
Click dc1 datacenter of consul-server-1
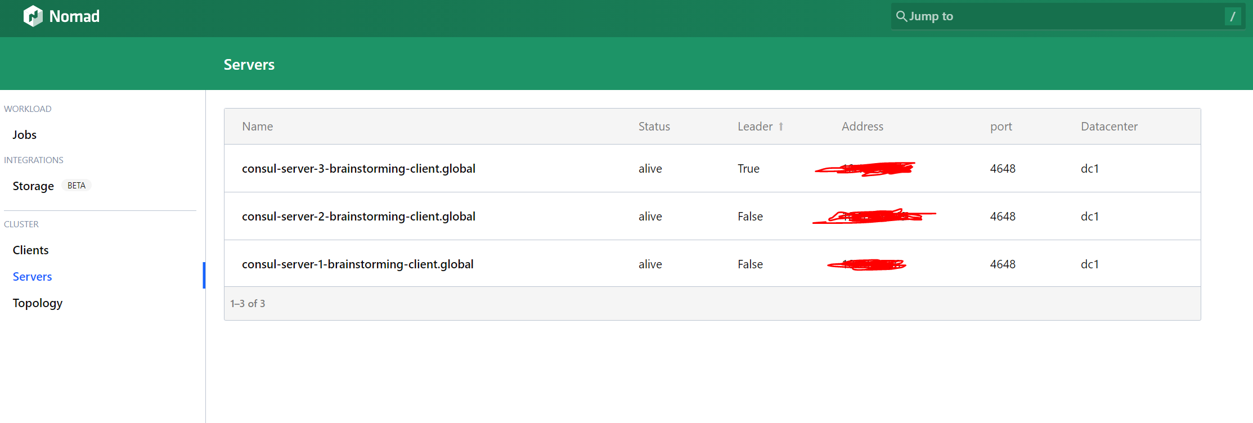(1090, 264)
